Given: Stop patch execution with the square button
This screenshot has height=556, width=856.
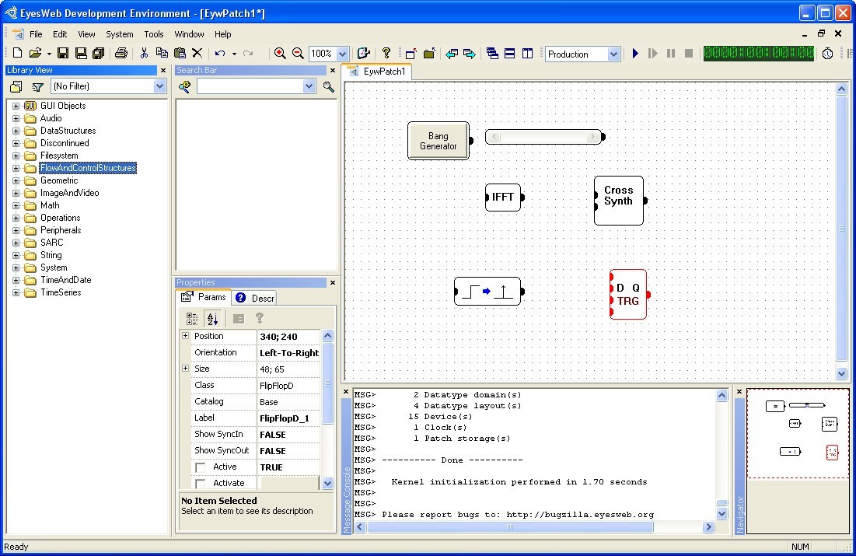Looking at the screenshot, I should pos(689,54).
